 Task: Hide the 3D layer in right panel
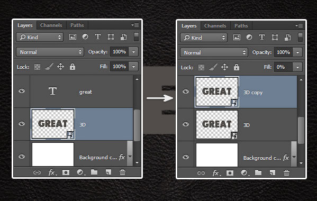[x=186, y=124]
